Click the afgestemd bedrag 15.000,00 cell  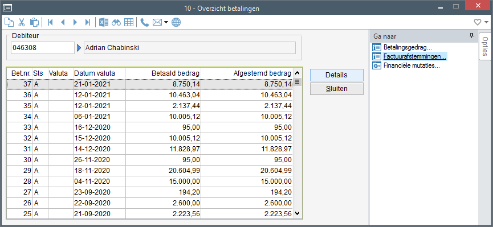click(247, 181)
